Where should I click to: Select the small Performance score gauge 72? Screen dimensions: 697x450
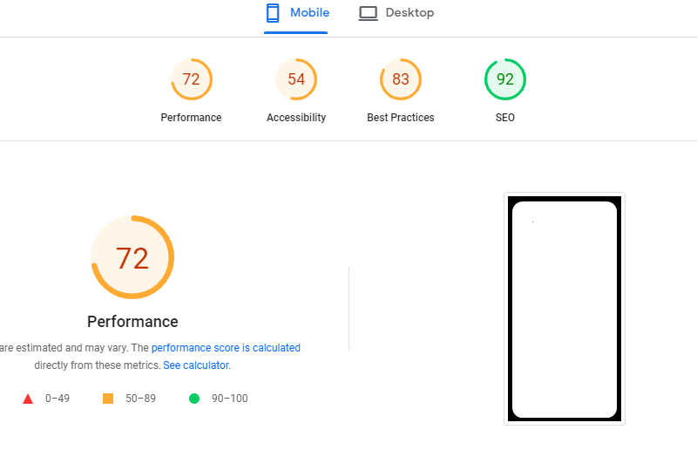[x=192, y=79]
